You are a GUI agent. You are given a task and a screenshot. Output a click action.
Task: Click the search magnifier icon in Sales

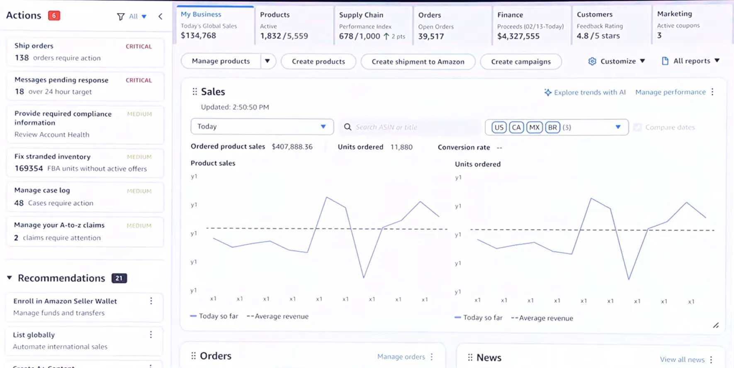point(348,127)
